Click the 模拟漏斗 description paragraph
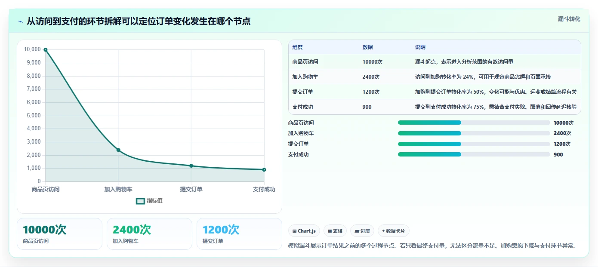 [x=432, y=246]
